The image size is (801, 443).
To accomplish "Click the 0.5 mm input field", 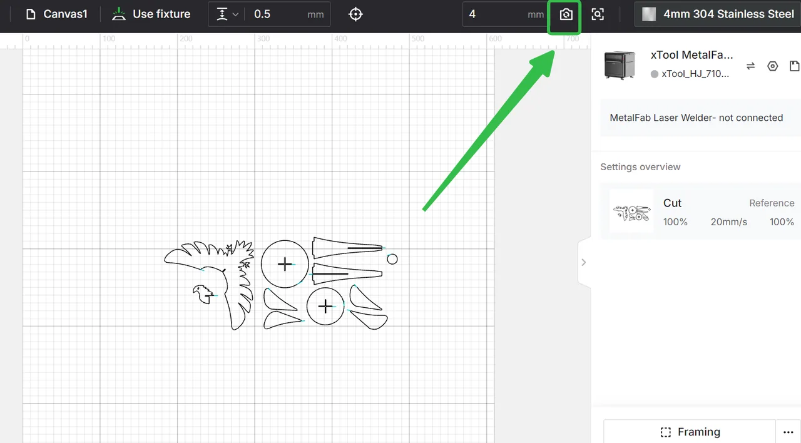I will click(x=287, y=14).
